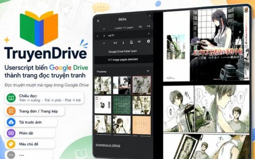Open the 'truyendrive on GitHub' link
Viewport: 255px width, 159px height.
click(108, 145)
